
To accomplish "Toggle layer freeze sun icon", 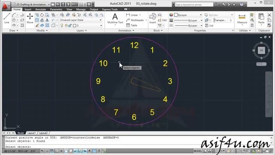I will [66, 26].
